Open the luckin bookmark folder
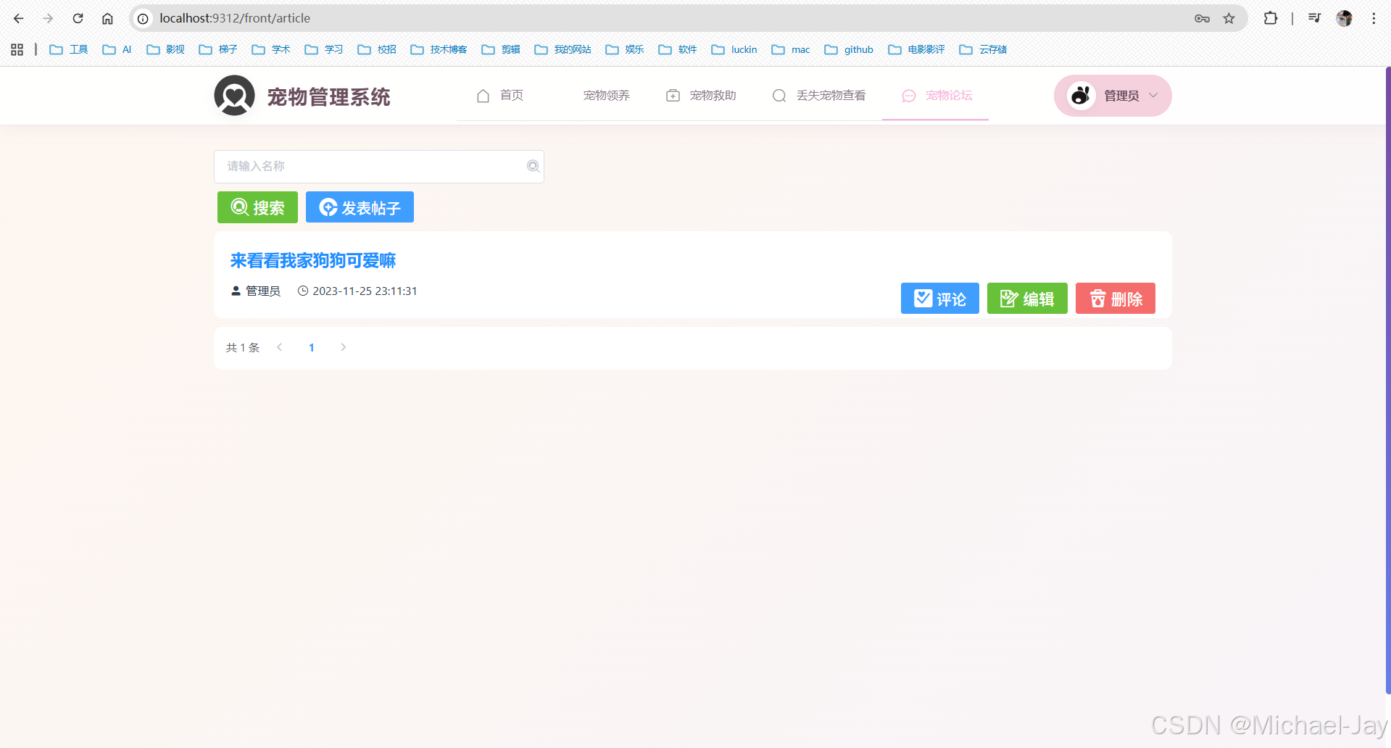 pos(734,49)
